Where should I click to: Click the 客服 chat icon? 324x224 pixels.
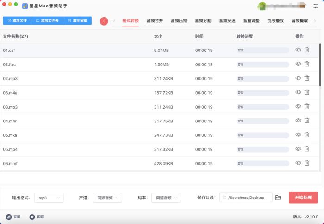pos(32,217)
